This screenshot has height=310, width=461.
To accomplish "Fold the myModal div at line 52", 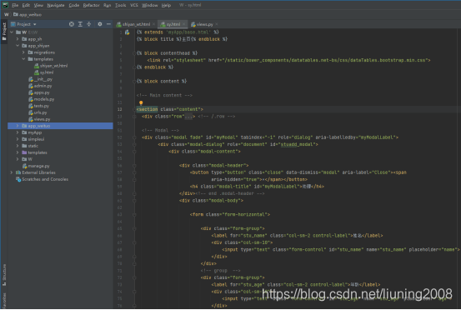I will [135, 137].
